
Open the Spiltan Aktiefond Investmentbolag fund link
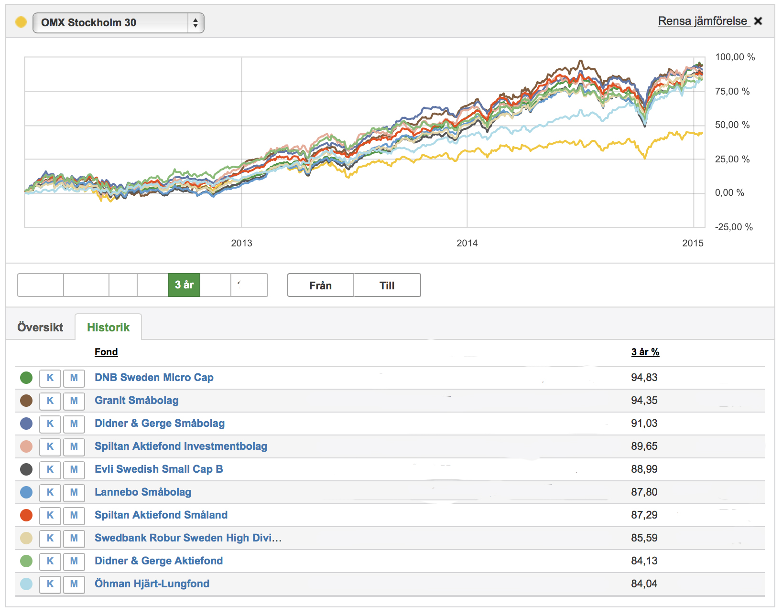pos(181,446)
